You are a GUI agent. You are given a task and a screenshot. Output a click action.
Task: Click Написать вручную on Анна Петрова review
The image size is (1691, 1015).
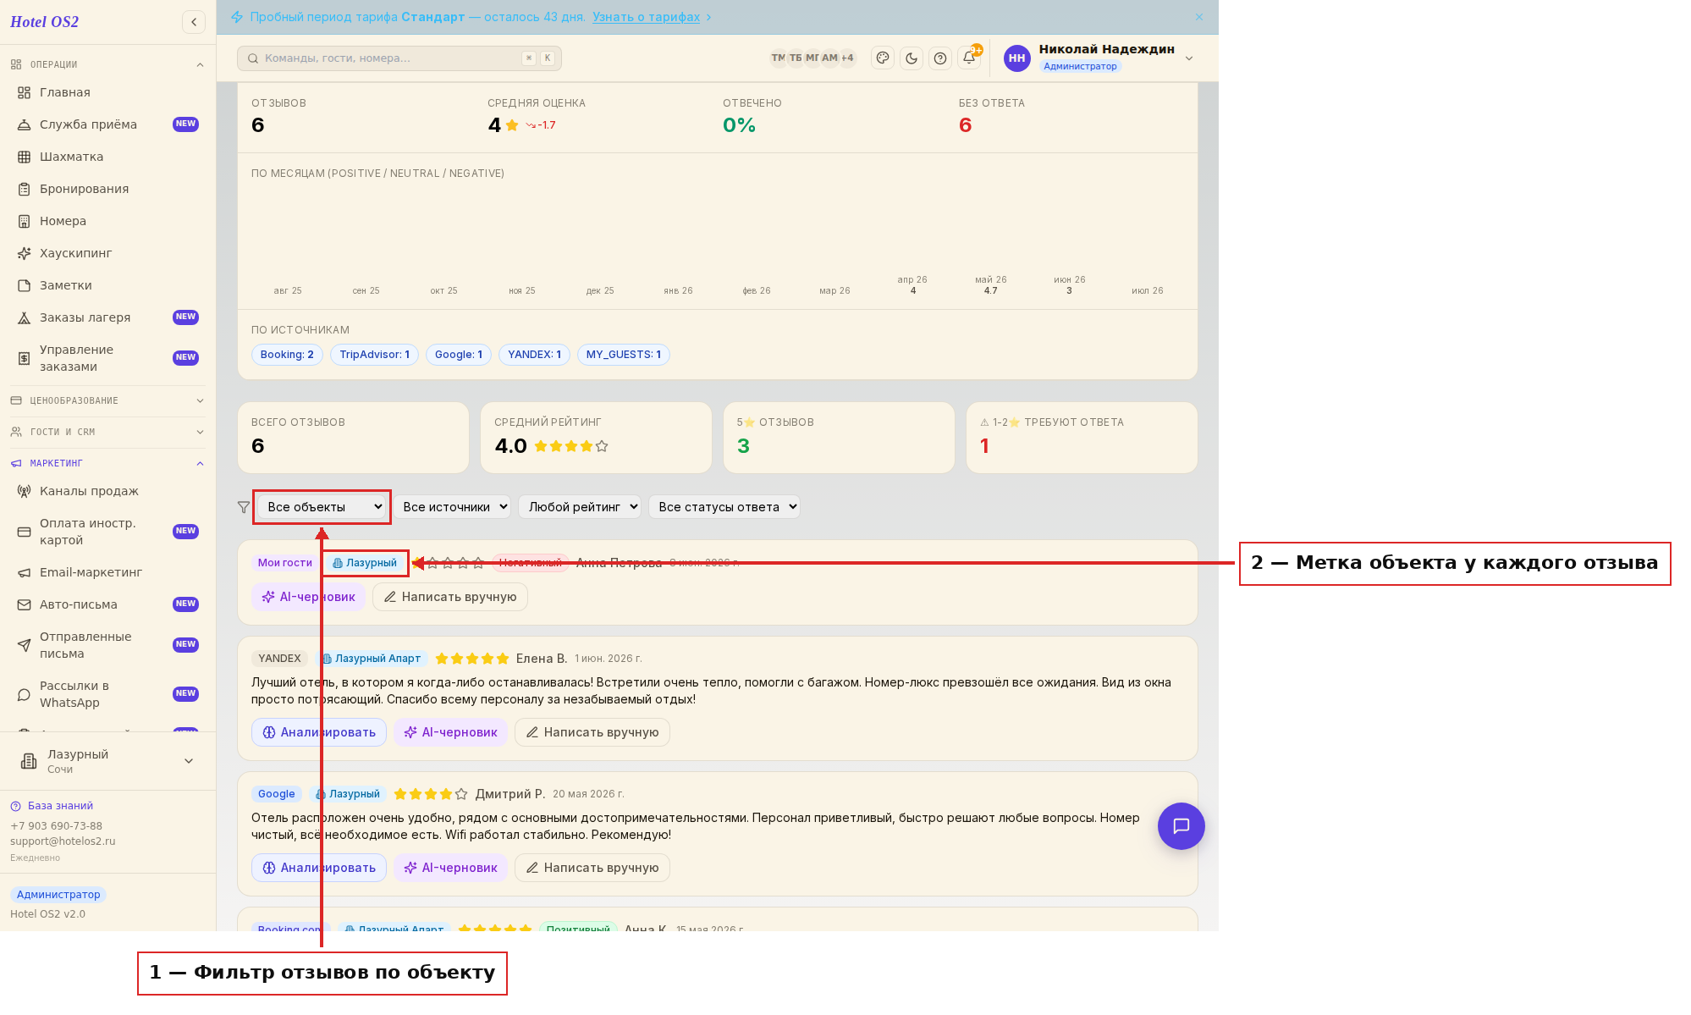[450, 597]
